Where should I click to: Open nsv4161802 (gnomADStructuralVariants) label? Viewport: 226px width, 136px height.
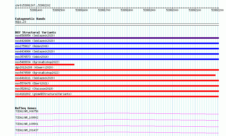[43, 94]
